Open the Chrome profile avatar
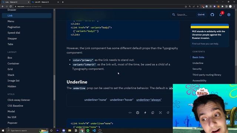This screenshot has width=237, height=133. 230,6
